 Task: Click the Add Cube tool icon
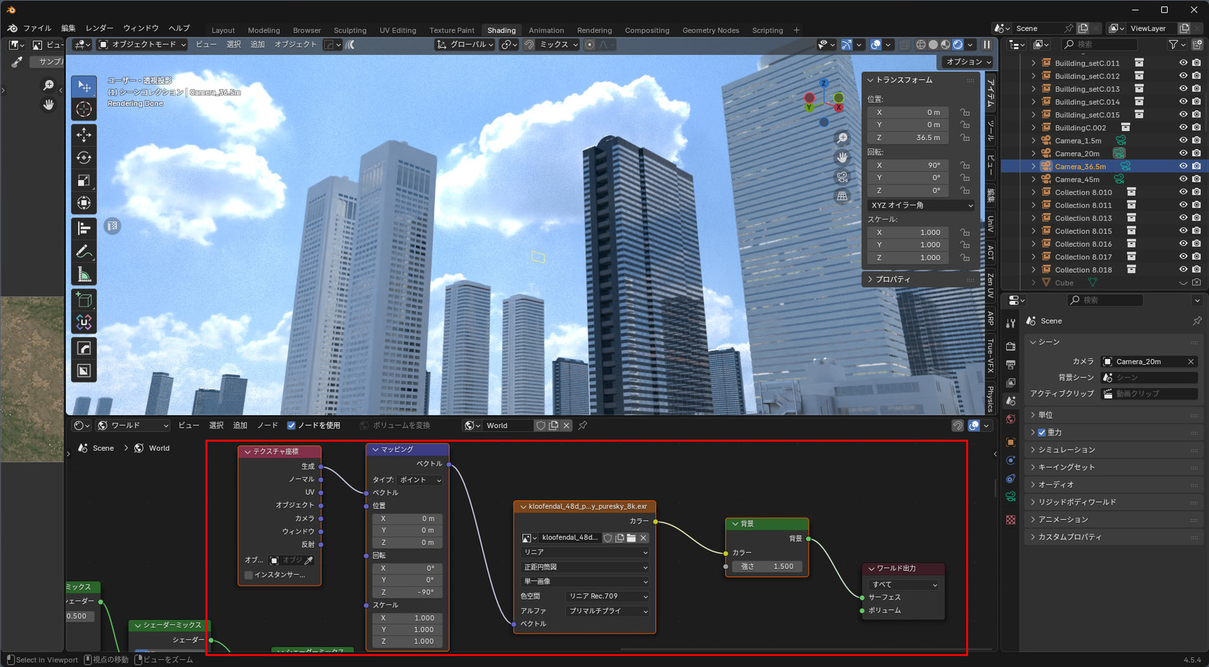click(x=84, y=300)
